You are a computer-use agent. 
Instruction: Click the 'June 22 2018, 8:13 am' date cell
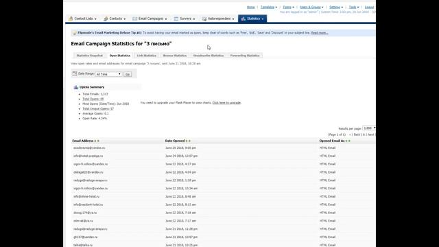(180, 204)
